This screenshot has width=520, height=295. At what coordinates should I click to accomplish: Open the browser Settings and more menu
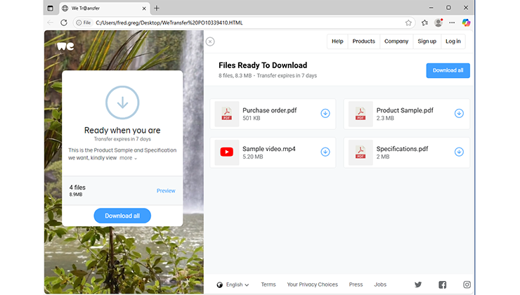453,22
